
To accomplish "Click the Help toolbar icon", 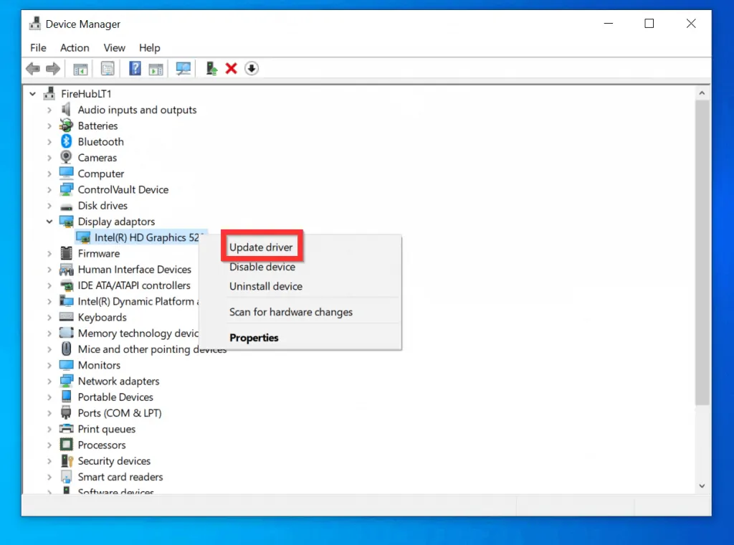I will [134, 68].
